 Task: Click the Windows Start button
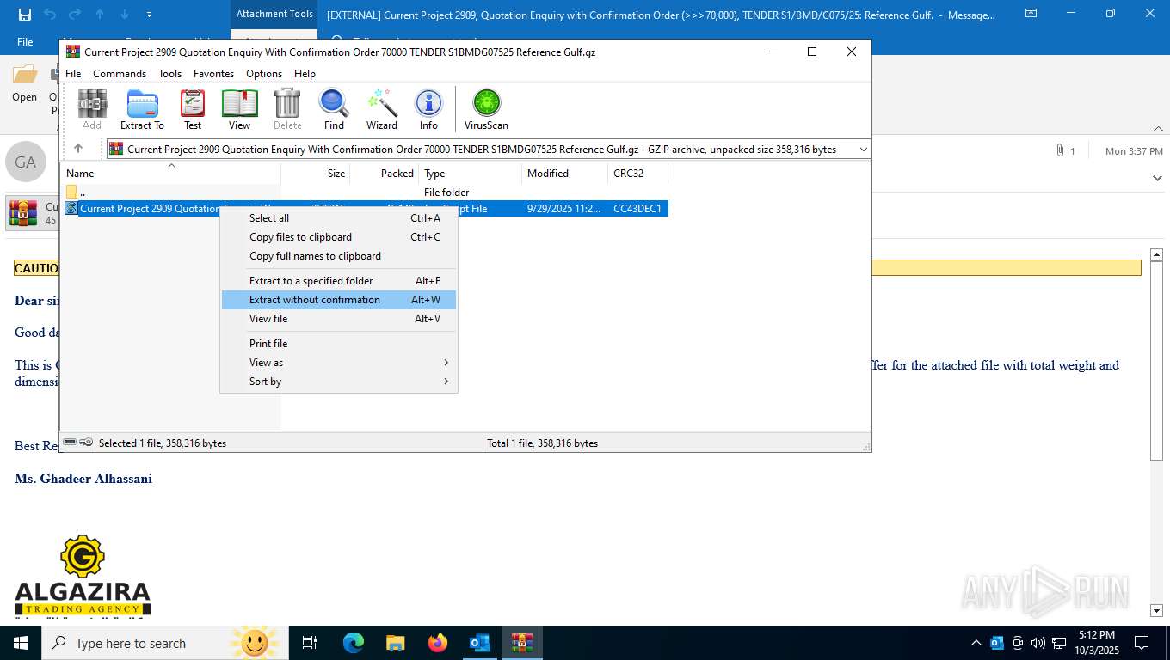tap(21, 643)
